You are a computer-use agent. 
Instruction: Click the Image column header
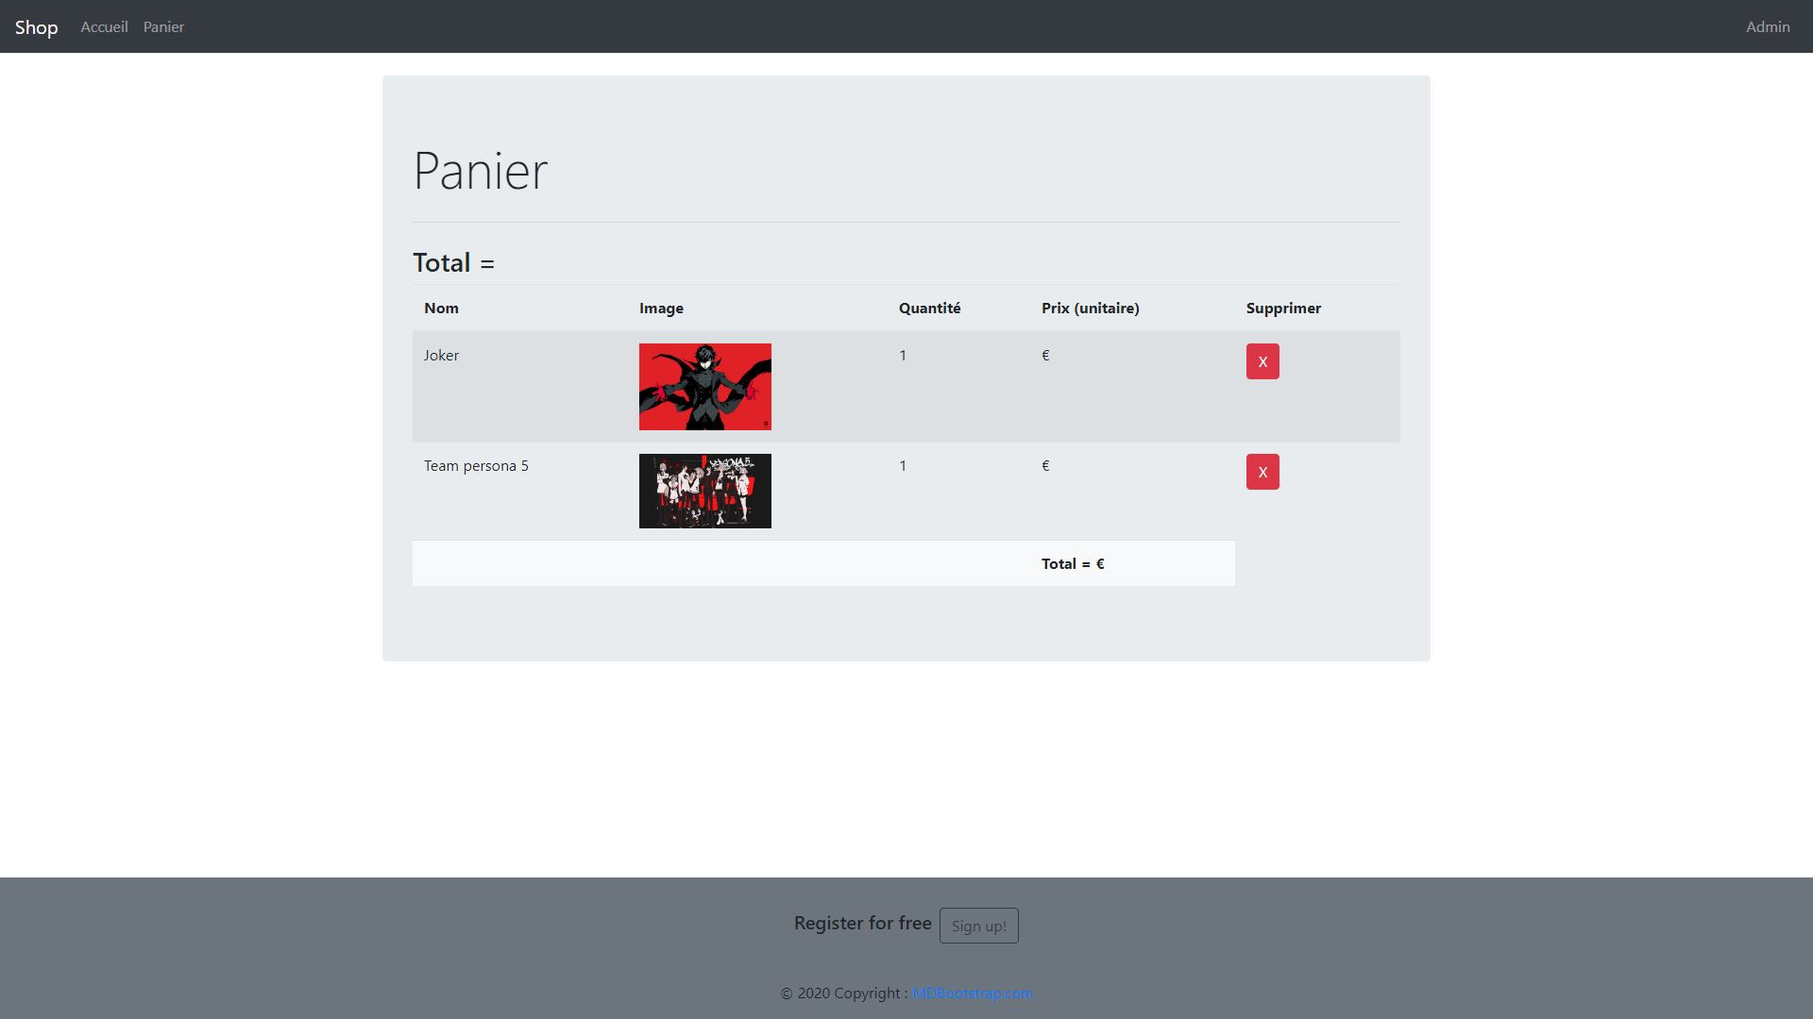pyautogui.click(x=661, y=309)
